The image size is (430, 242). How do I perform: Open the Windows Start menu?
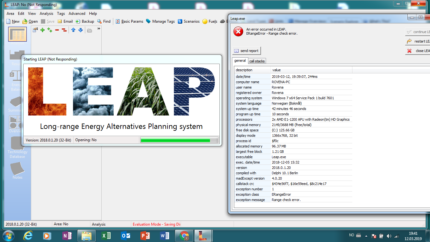click(8, 235)
